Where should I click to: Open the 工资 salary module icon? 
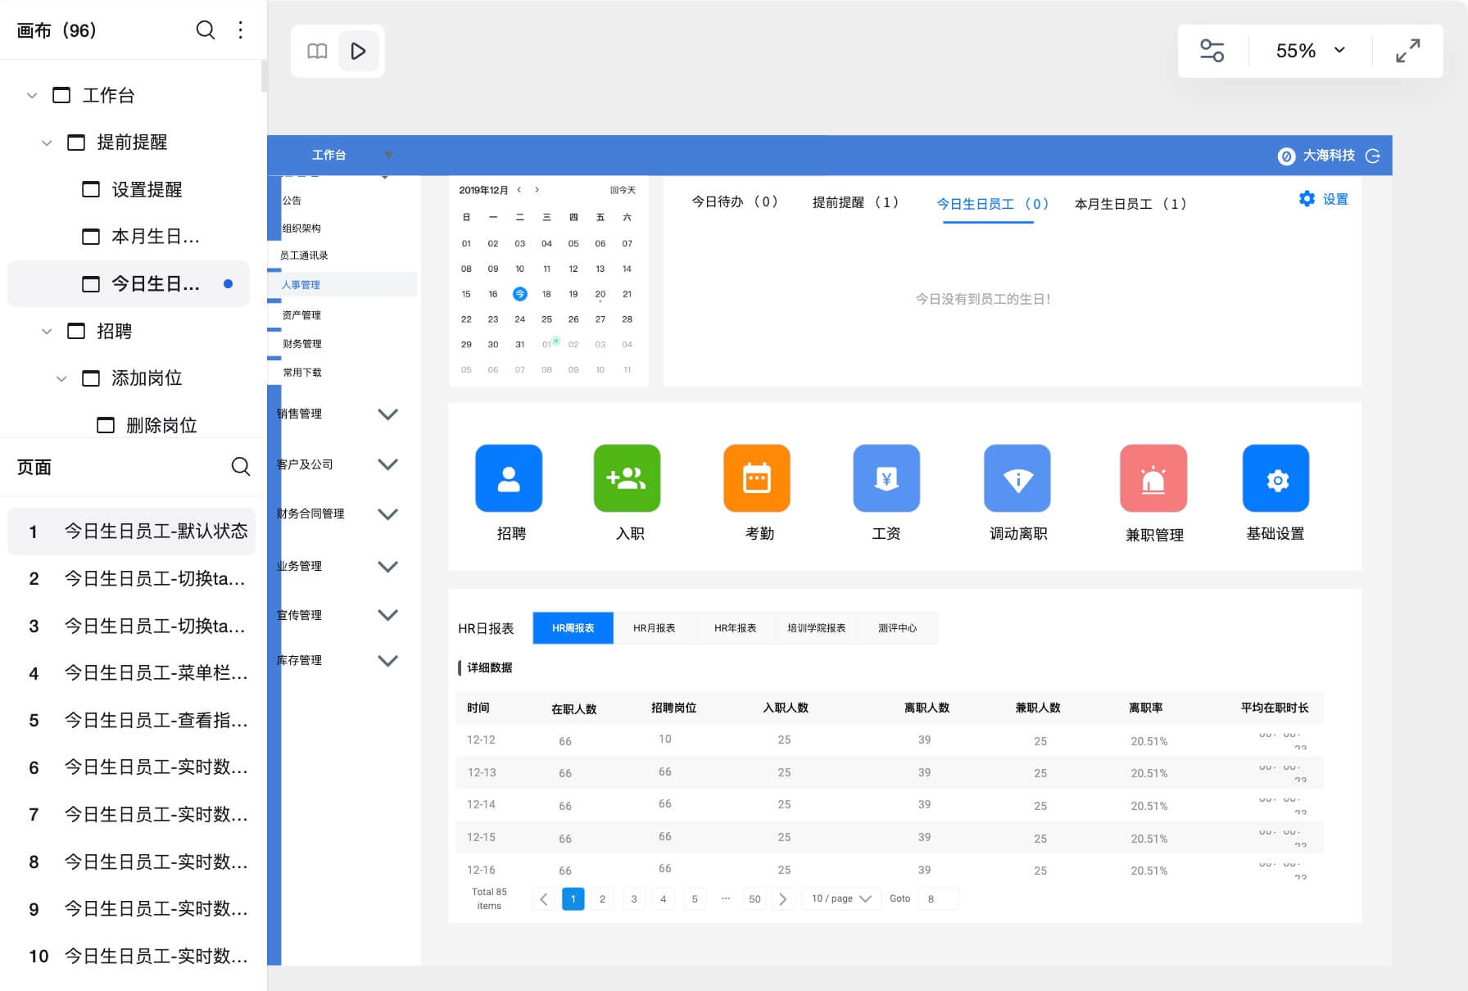886,478
